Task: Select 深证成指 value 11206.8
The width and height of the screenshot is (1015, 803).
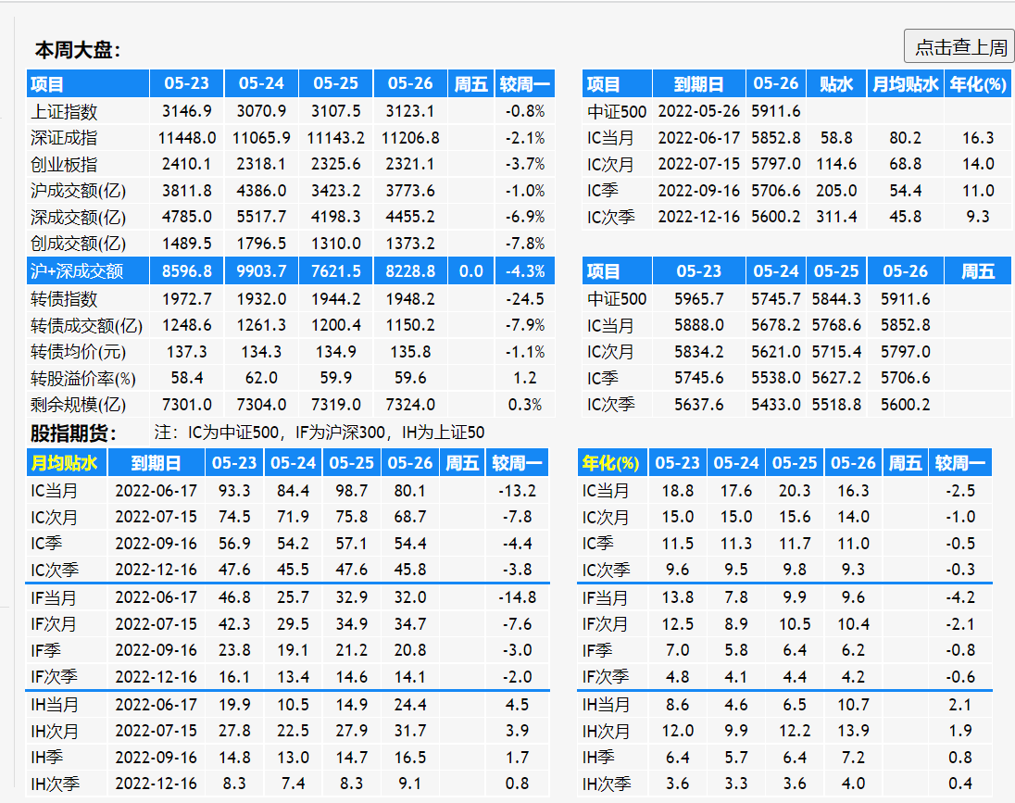Action: tap(410, 138)
